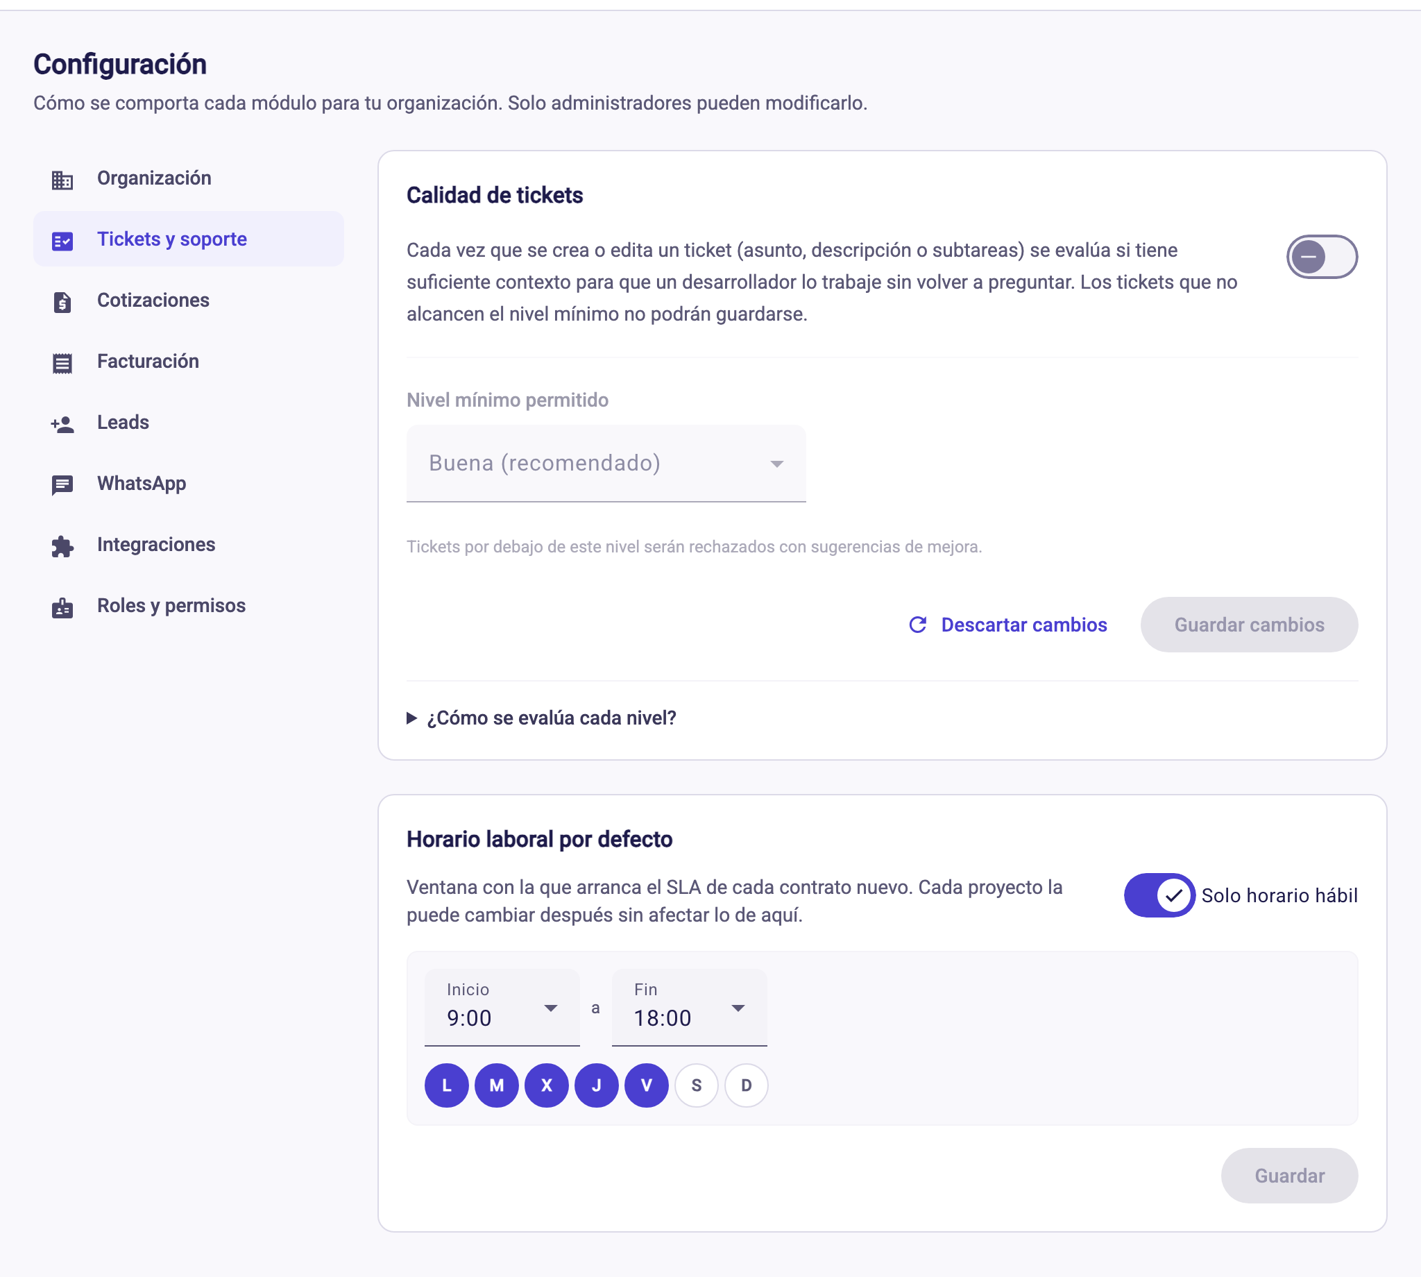Toggle the Wednesday (X) day chip
Image resolution: width=1421 pixels, height=1277 pixels.
[x=546, y=1085]
